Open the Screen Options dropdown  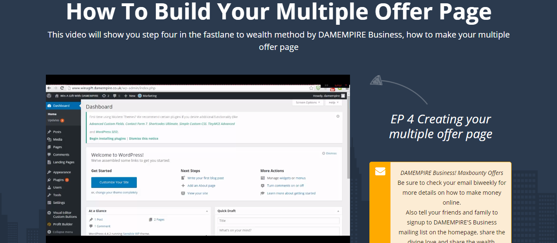307,102
